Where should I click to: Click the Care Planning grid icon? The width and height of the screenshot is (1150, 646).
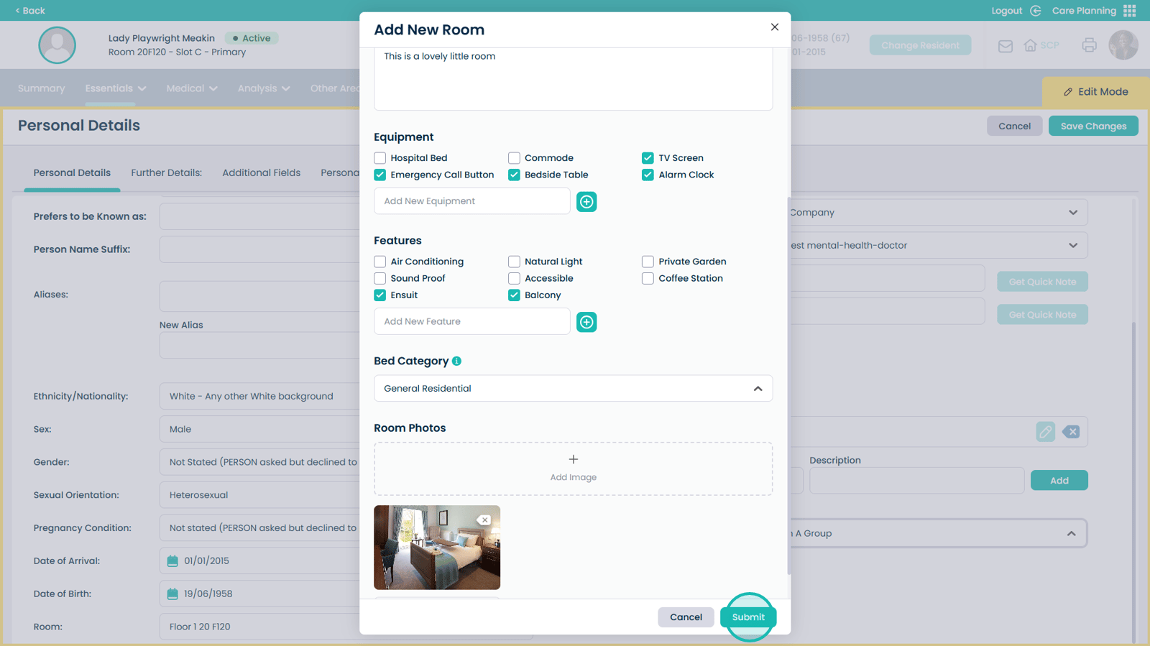click(x=1130, y=11)
